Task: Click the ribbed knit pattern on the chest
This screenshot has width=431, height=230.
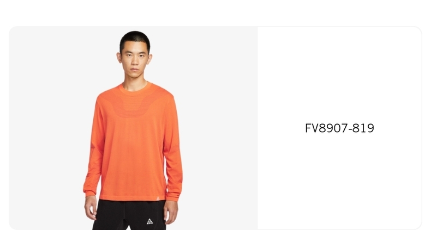Action: pos(135,105)
